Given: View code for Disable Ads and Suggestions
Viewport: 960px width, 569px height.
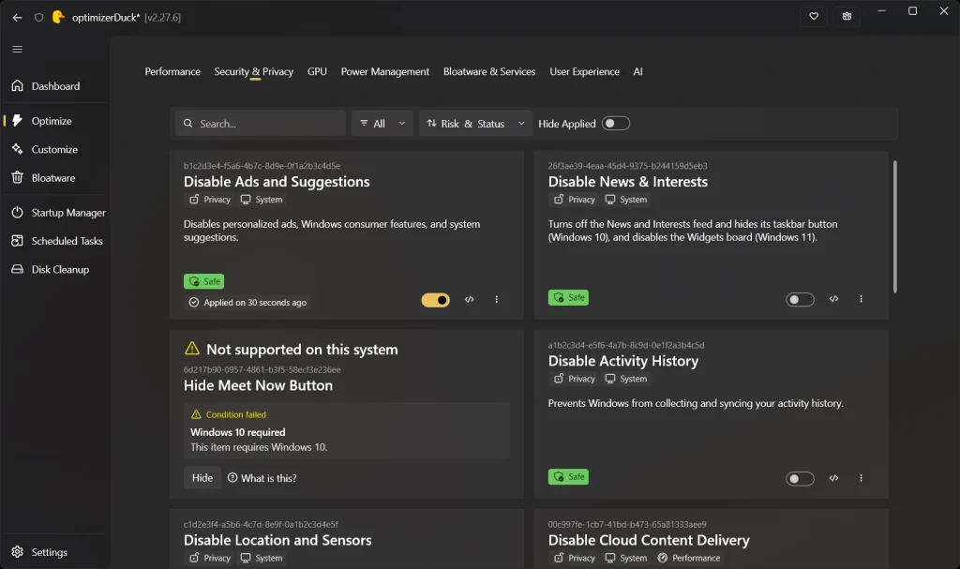Looking at the screenshot, I should click(x=469, y=300).
